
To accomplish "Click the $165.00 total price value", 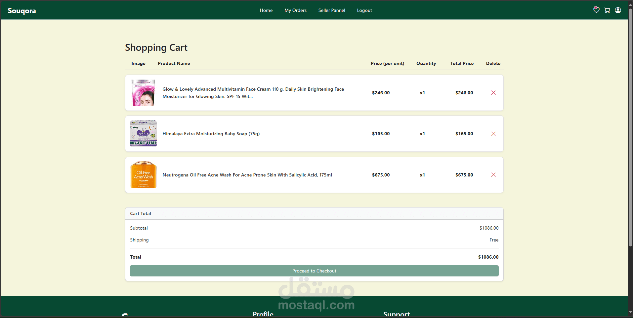I will 464,134.
